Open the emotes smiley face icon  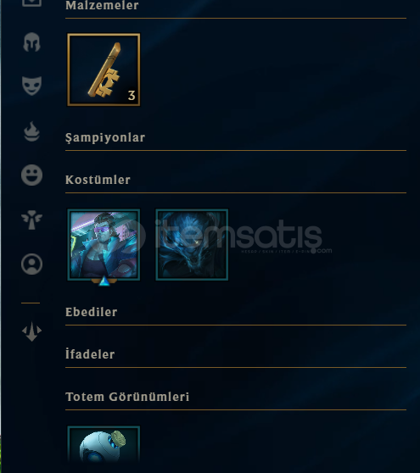(31, 175)
